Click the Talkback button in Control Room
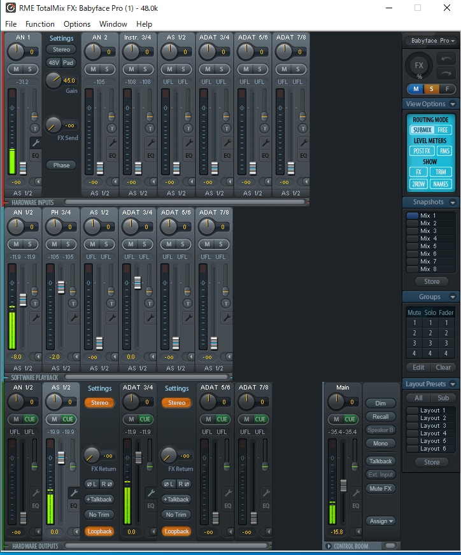Viewport: 461px width, 555px height. tap(381, 461)
